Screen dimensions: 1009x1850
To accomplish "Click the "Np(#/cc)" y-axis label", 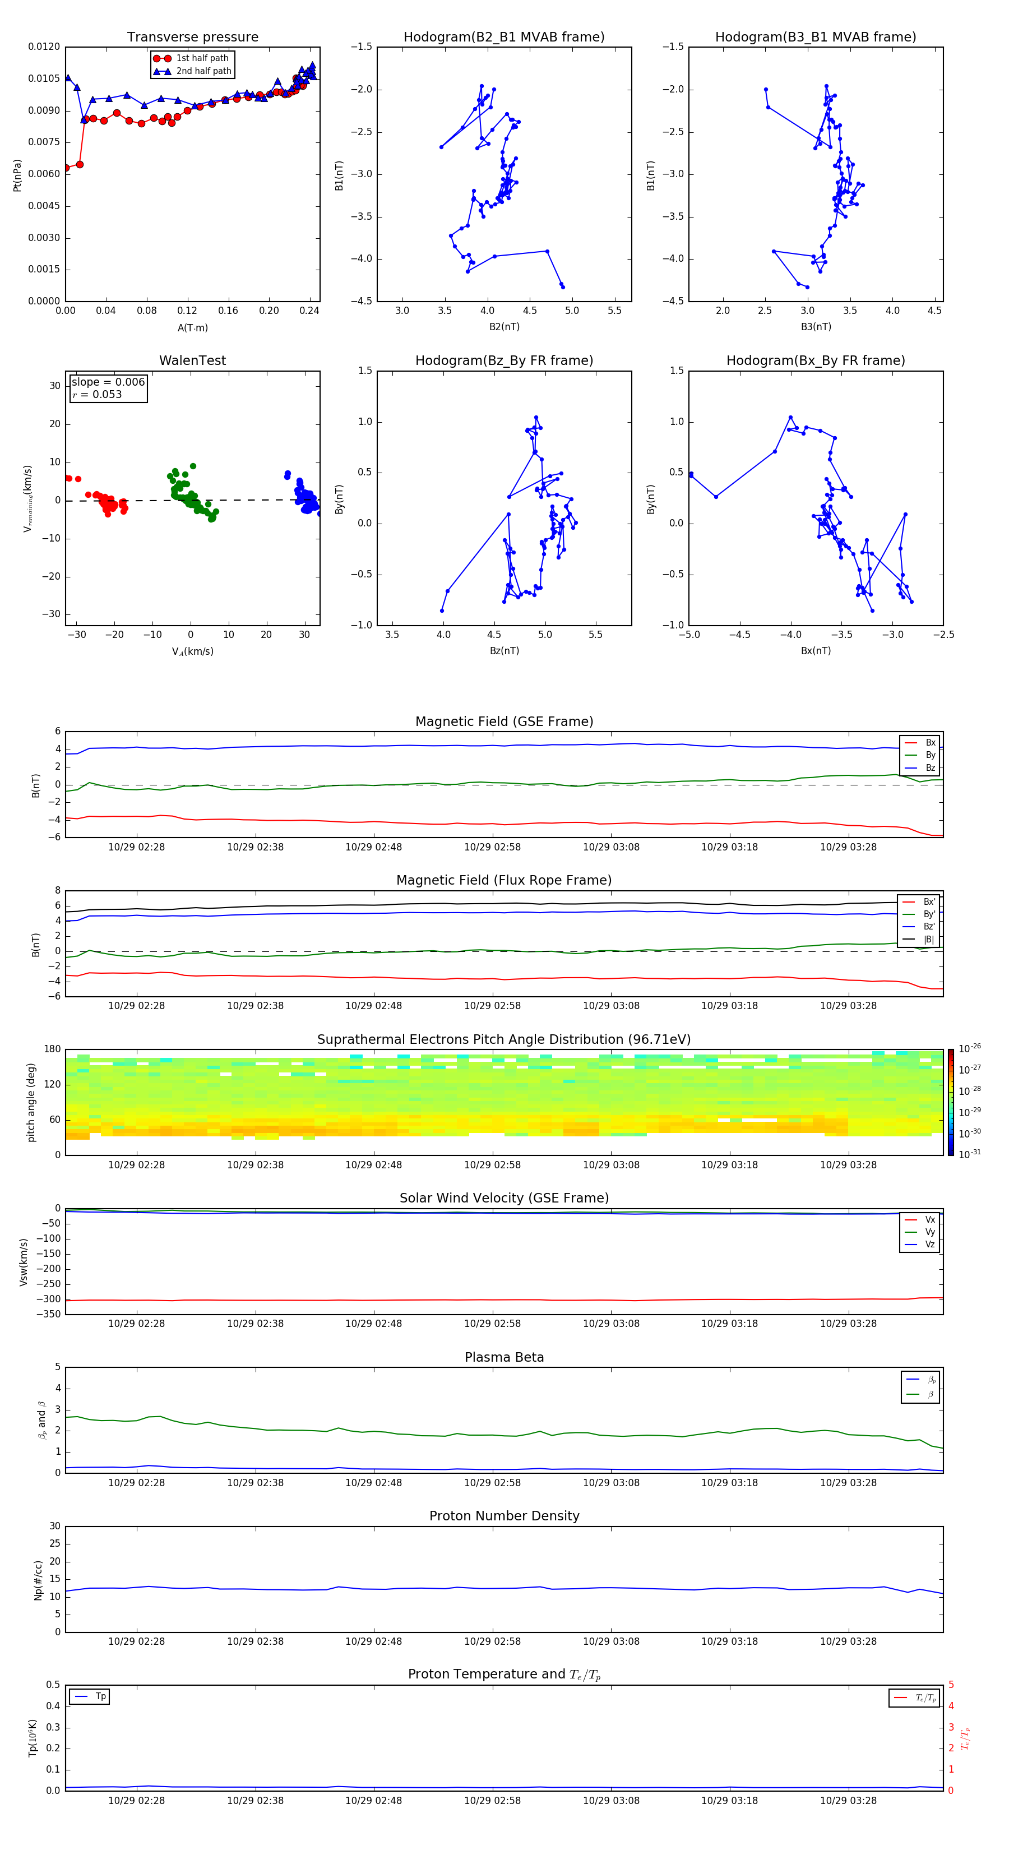I will (x=38, y=1580).
